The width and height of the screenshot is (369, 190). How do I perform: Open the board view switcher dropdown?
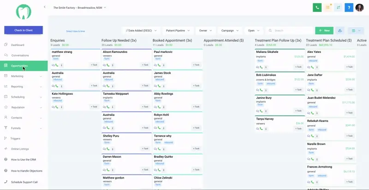[x=356, y=30]
